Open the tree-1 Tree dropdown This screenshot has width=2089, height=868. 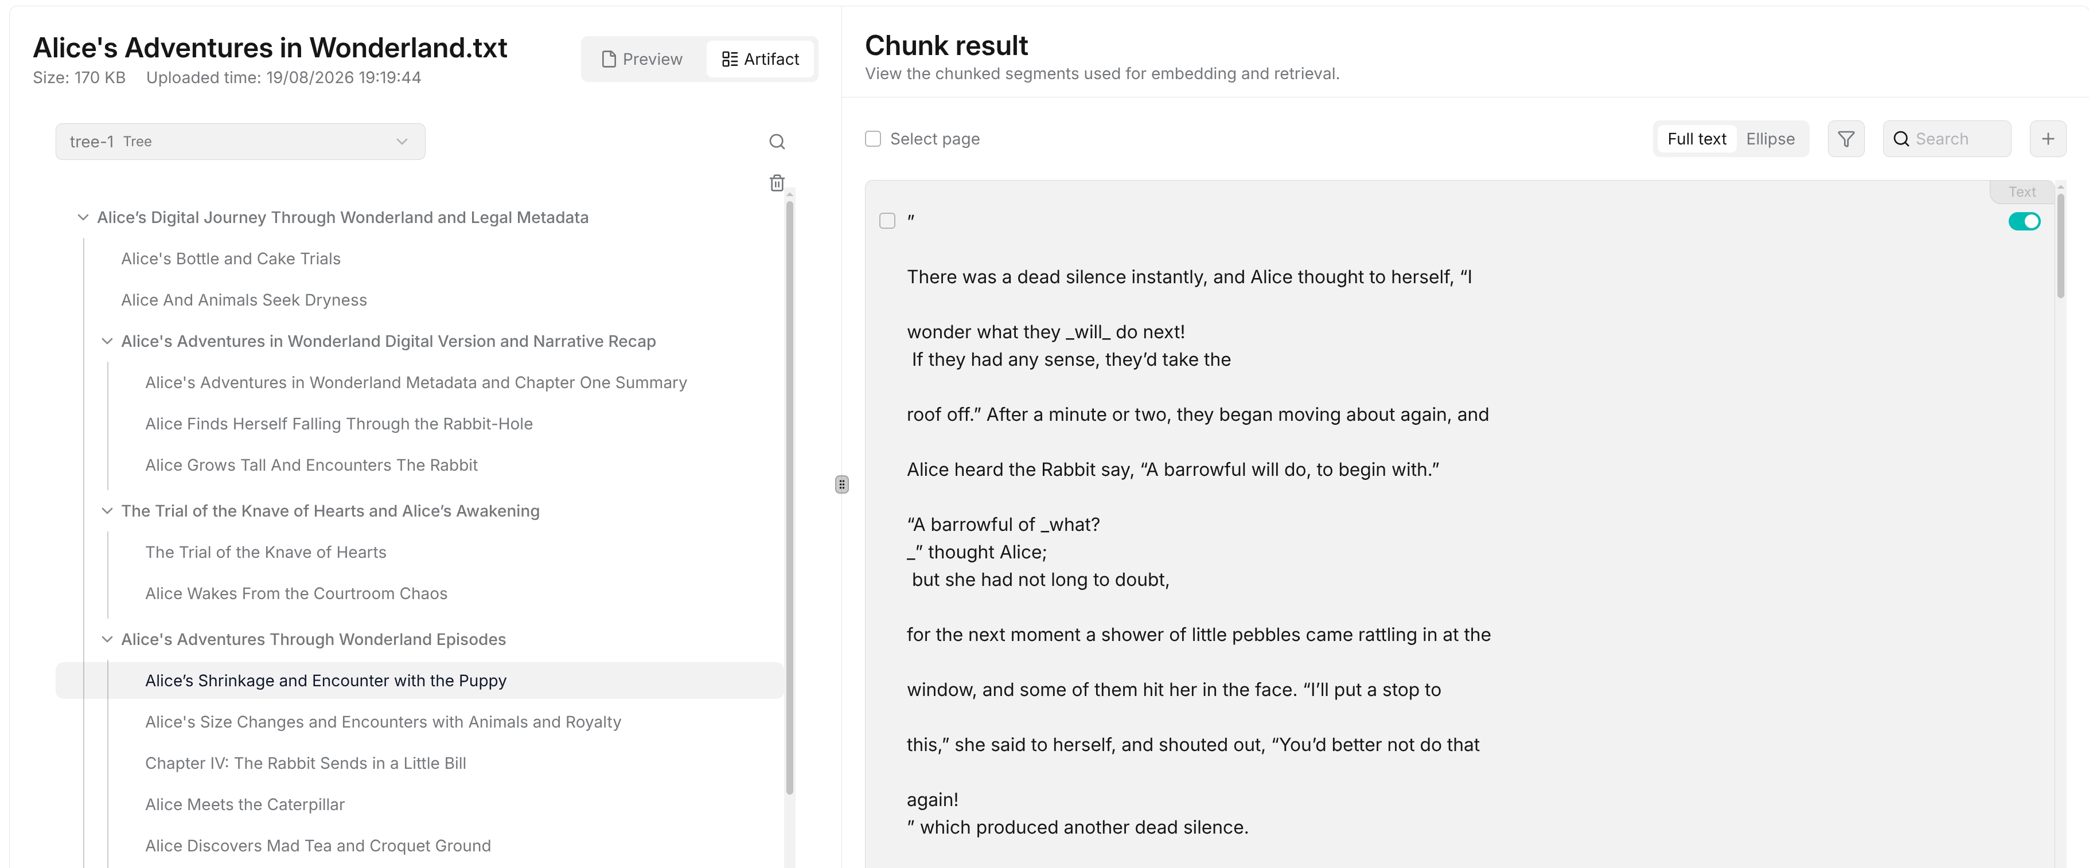point(240,142)
